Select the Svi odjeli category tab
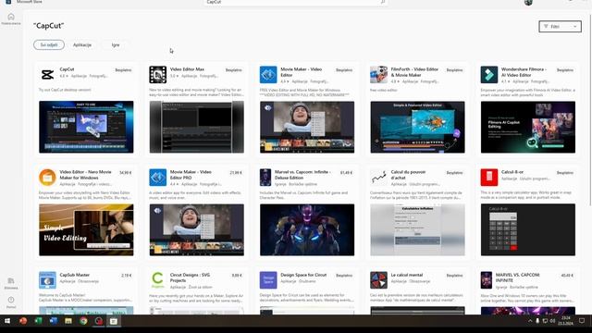The height and width of the screenshot is (333, 592). 49,45
